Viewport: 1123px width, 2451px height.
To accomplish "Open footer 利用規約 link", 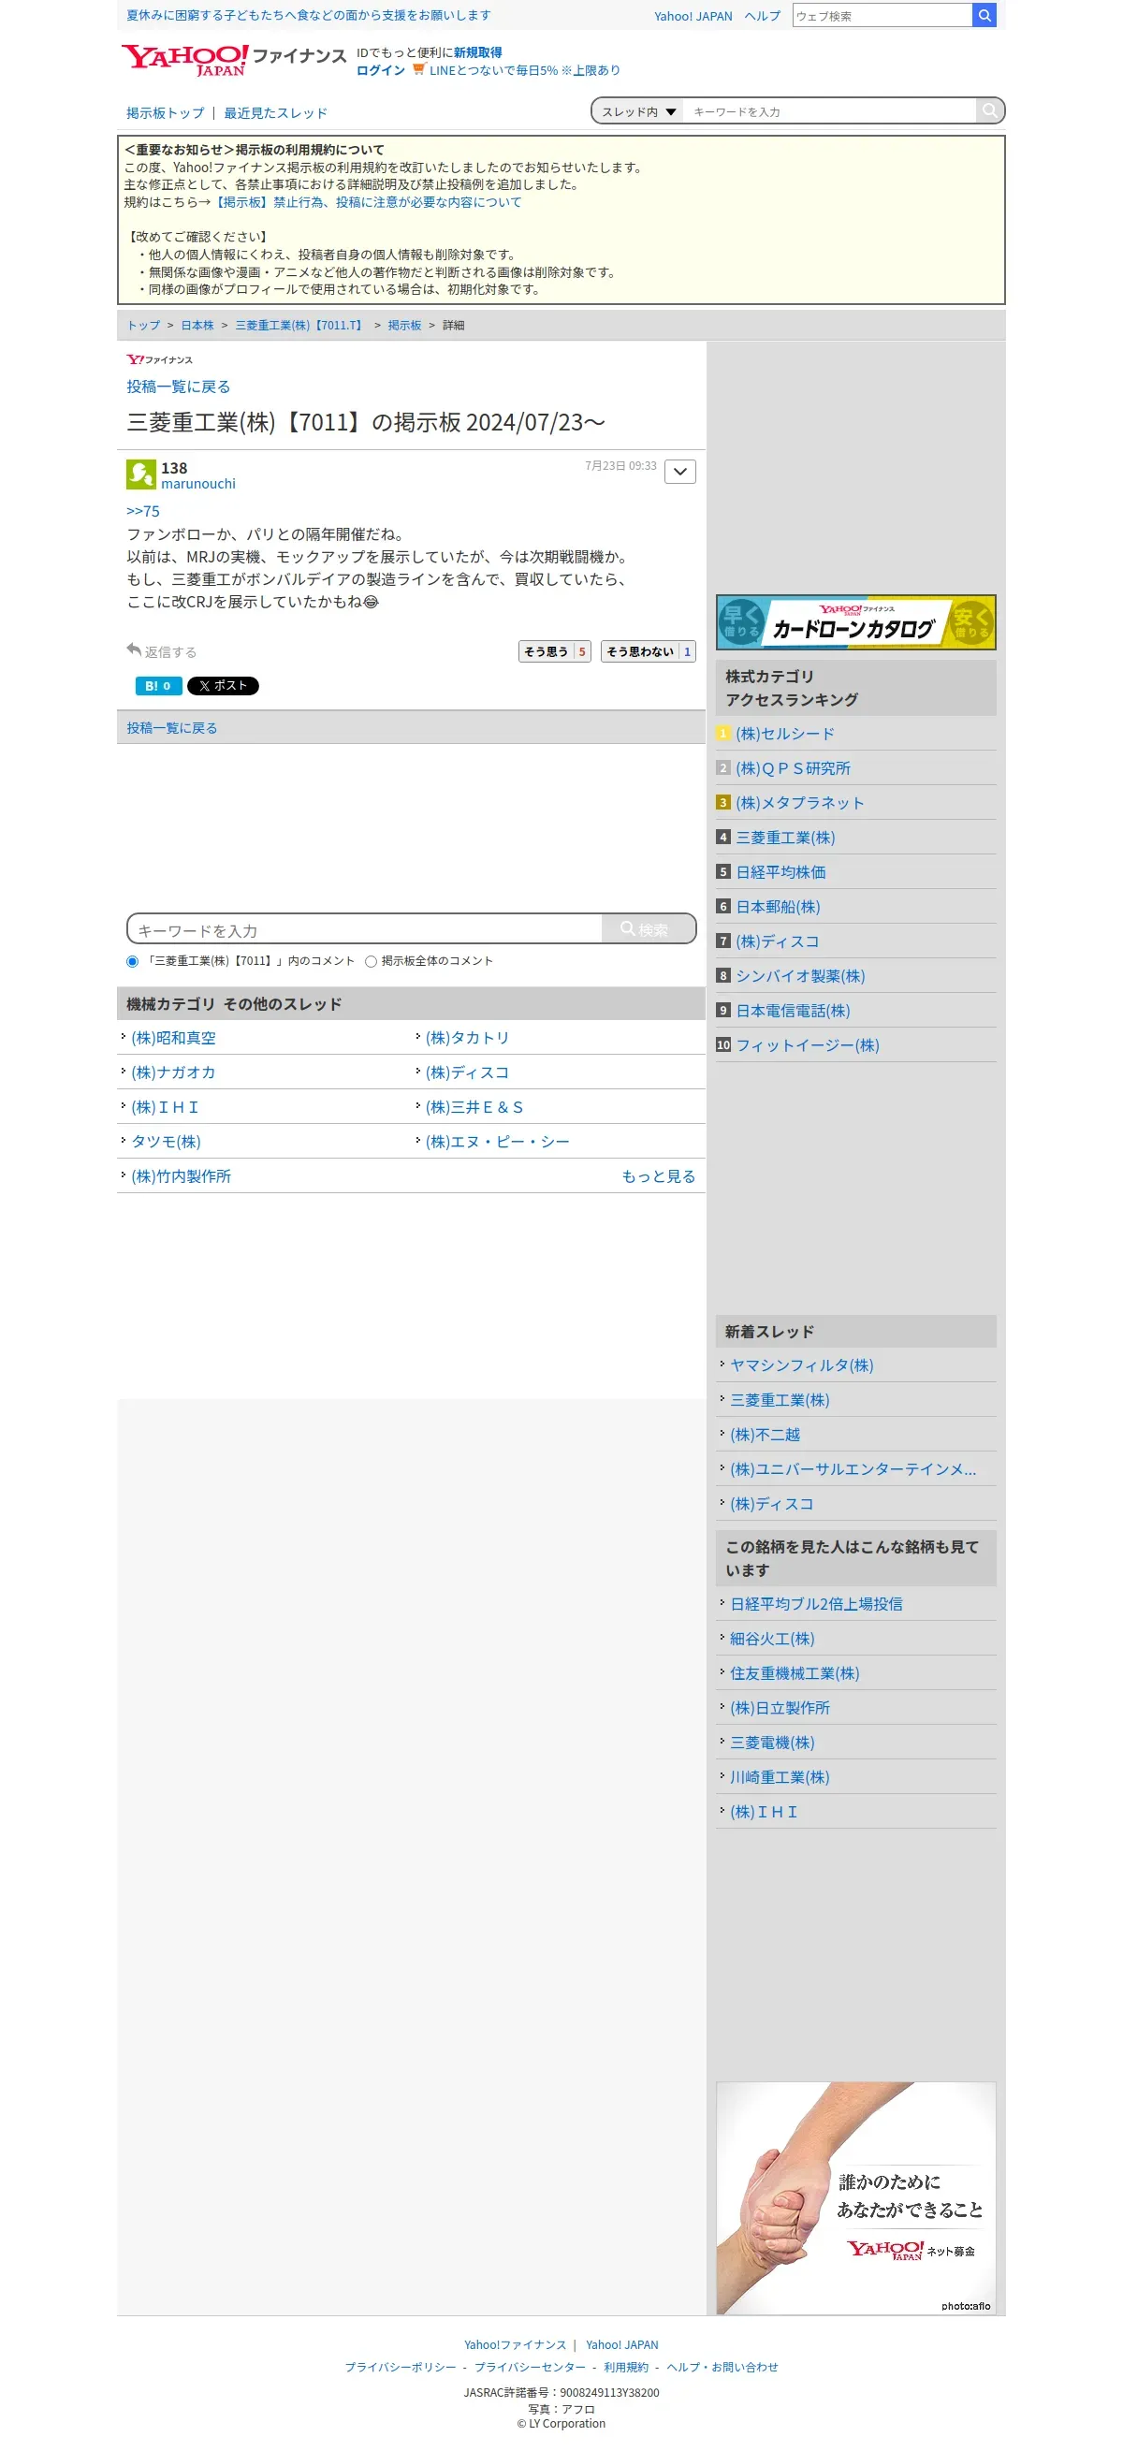I will 625,2368.
